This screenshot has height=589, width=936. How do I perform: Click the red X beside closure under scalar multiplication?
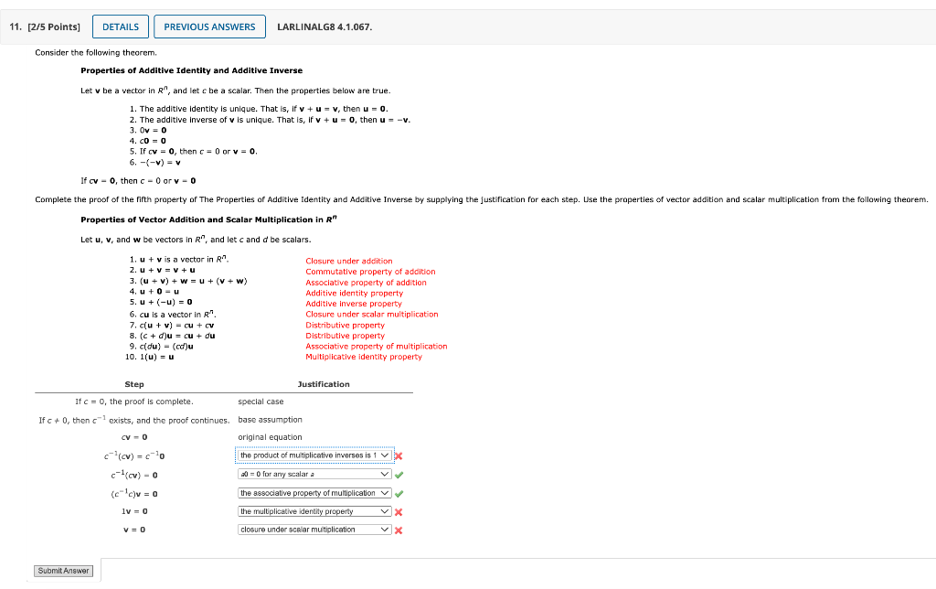point(399,529)
